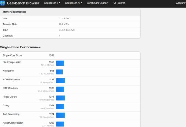
Task: Select the Photo Library score 1076
Action: (x=51, y=97)
